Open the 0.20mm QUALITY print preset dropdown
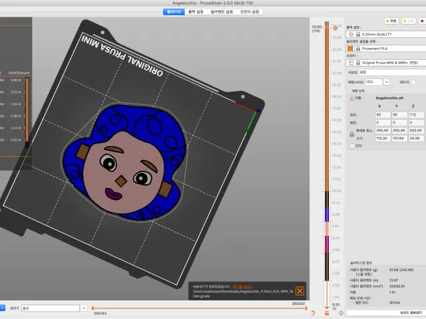 (x=386, y=34)
